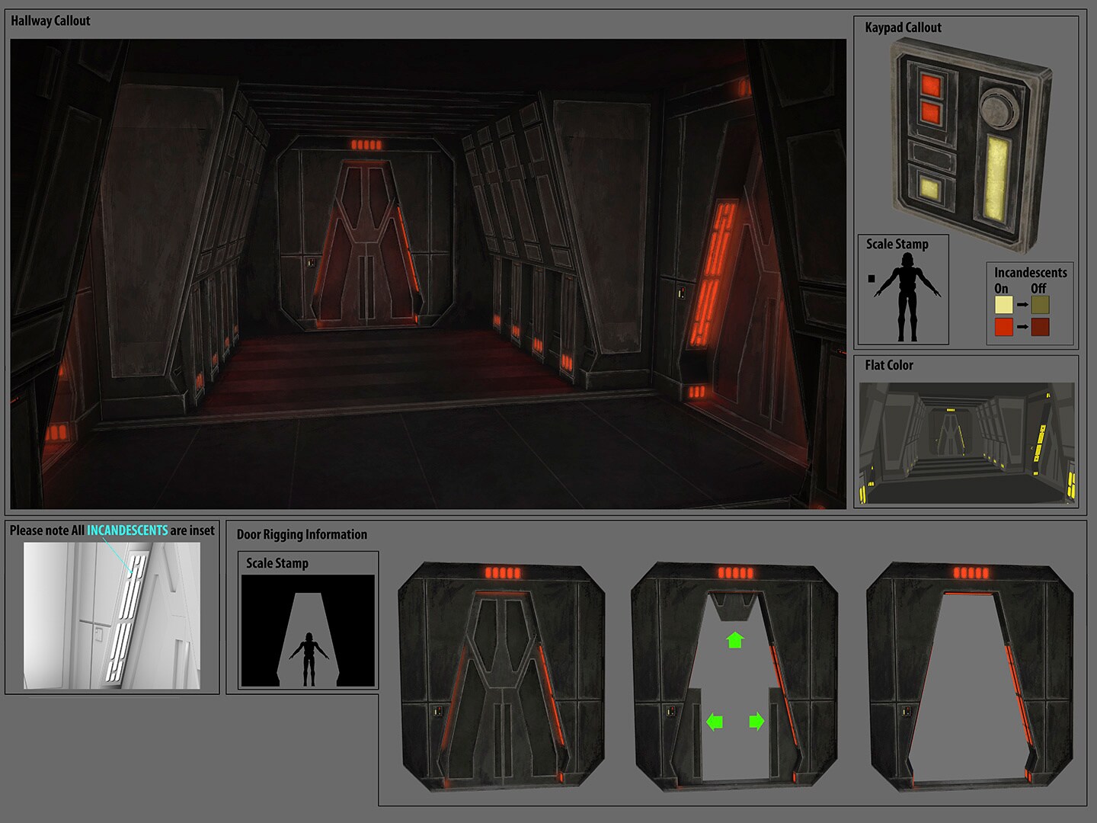The height and width of the screenshot is (823, 1097).
Task: Click the green up arrow on the door
Action: (734, 639)
